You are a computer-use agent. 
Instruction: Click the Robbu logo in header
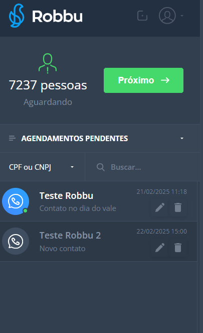[x=46, y=16]
